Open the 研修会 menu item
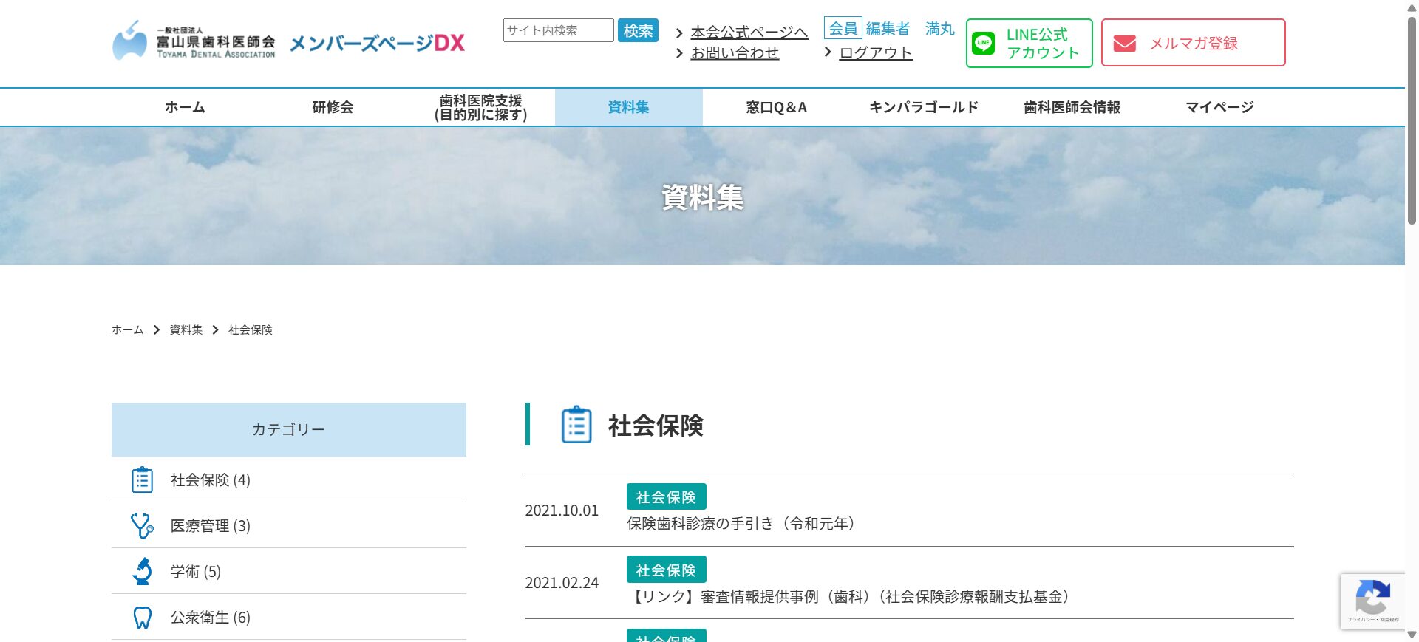Image resolution: width=1419 pixels, height=642 pixels. (x=333, y=107)
